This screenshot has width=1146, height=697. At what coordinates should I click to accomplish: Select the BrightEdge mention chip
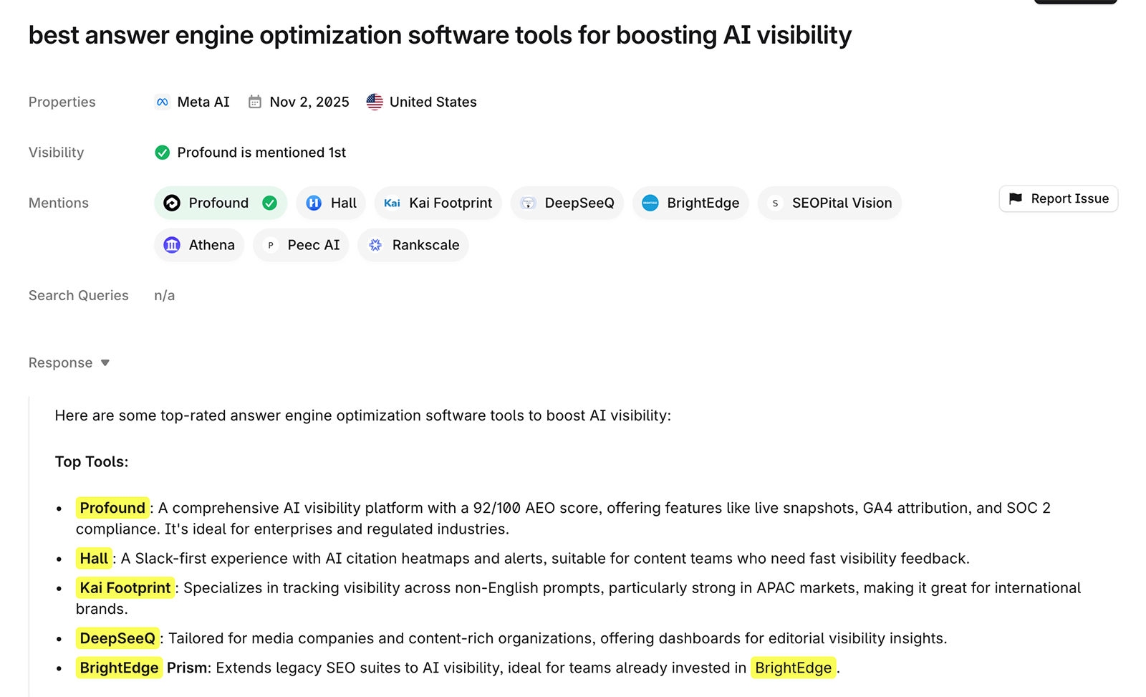pyautogui.click(x=690, y=203)
